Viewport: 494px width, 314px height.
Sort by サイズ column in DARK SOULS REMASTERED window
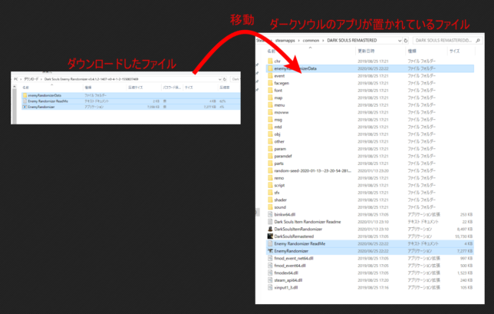click(454, 51)
